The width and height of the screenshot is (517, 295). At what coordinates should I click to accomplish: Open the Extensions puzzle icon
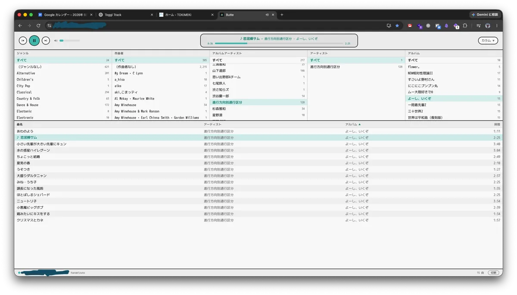[x=465, y=26]
